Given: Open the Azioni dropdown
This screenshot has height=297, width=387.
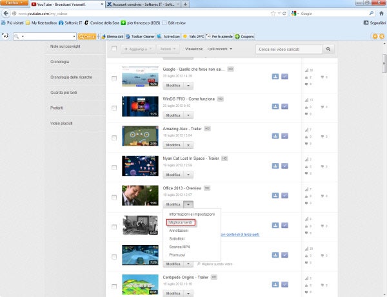Looking at the screenshot, I should point(168,49).
